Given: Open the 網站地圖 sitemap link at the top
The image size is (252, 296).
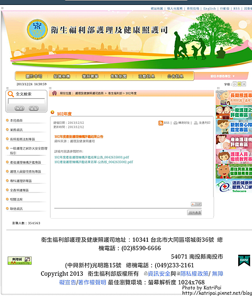Looking at the screenshot, I should point(157,8).
